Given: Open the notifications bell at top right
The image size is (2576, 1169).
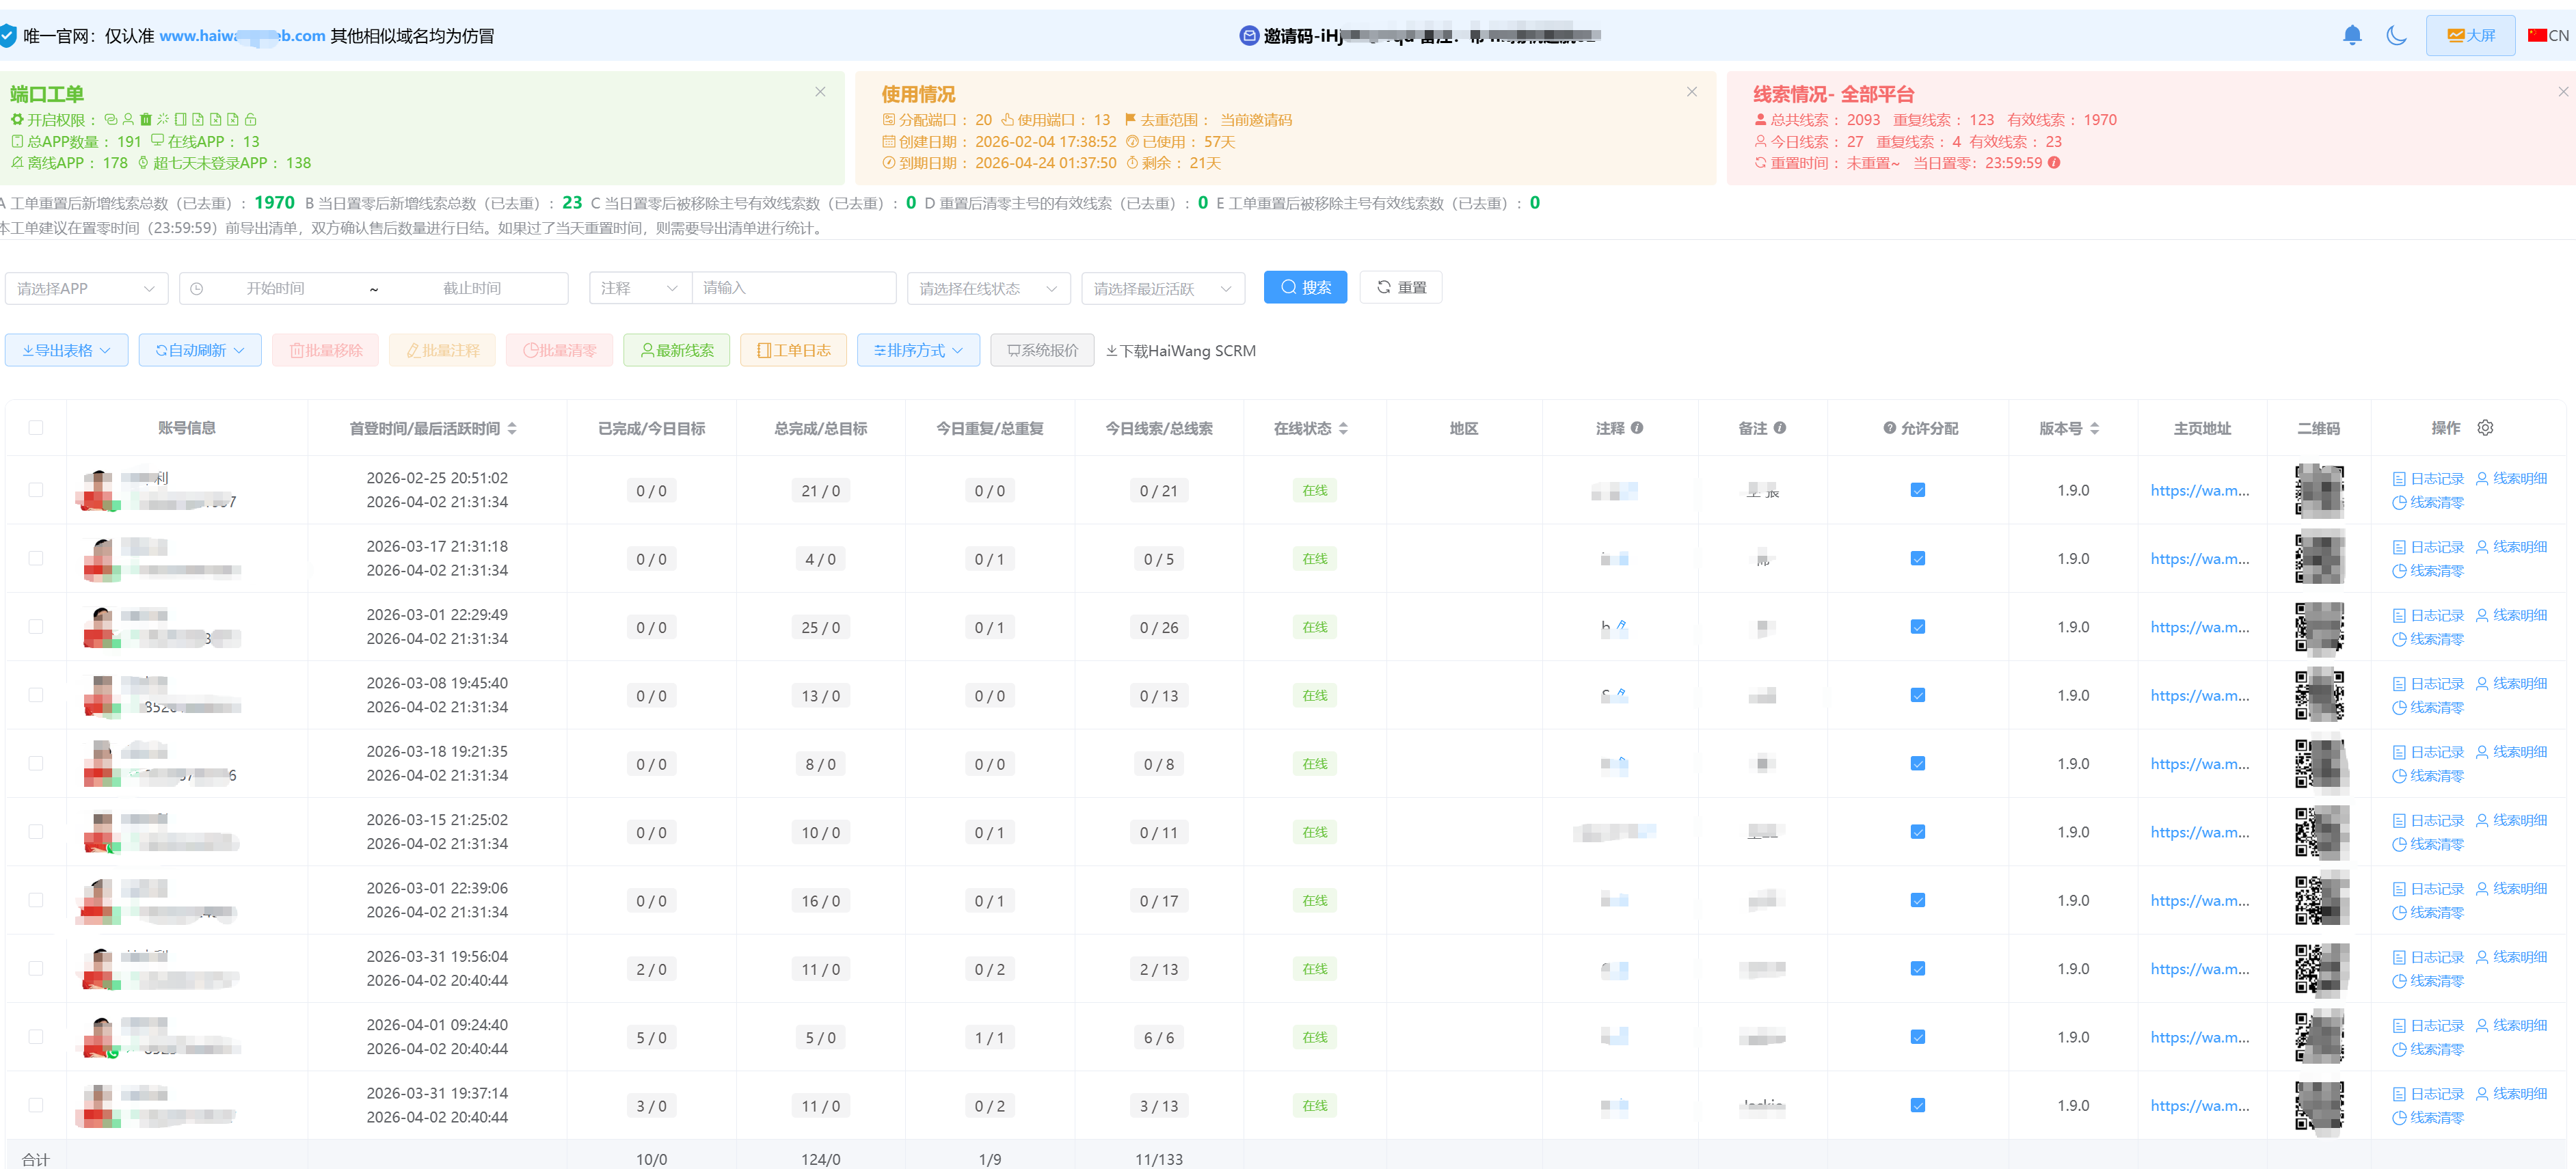Looking at the screenshot, I should tap(2352, 35).
